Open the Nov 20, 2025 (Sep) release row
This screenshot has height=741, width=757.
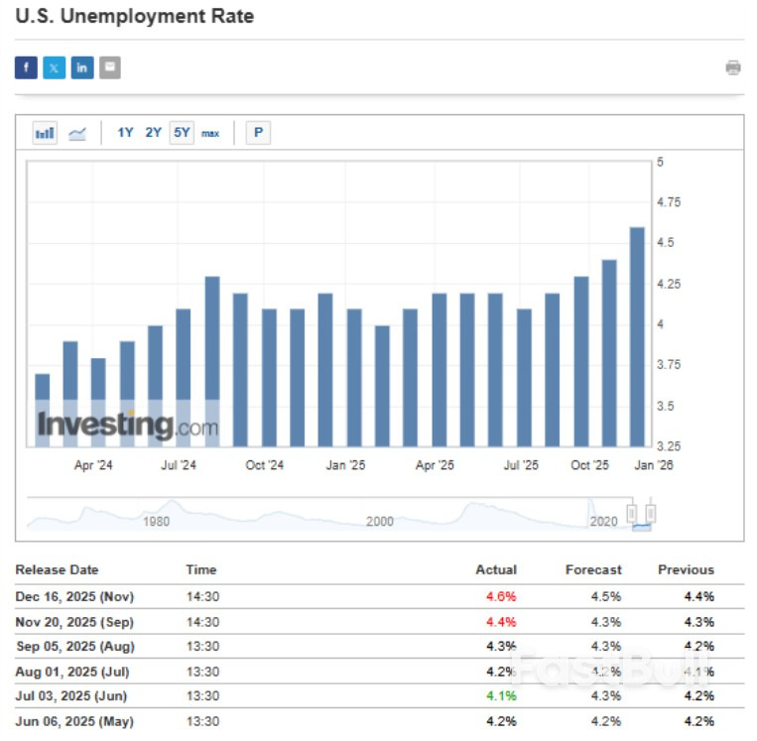tap(74, 622)
